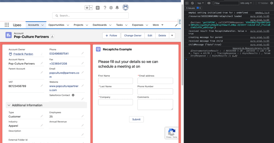Open the aura_prod.js:65 link beside 'creating message for parent'
This screenshot has width=274, height=143.
pyautogui.click(x=260, y=37)
